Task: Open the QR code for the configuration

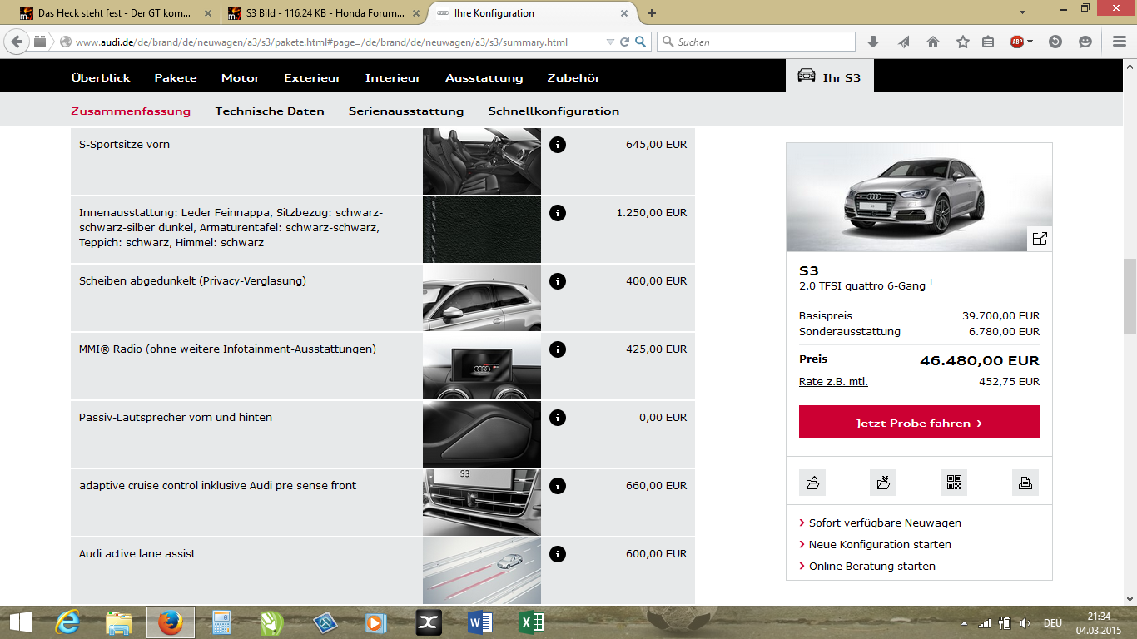Action: (x=954, y=483)
